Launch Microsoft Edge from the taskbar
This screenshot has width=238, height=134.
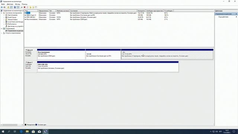[x=21, y=131]
